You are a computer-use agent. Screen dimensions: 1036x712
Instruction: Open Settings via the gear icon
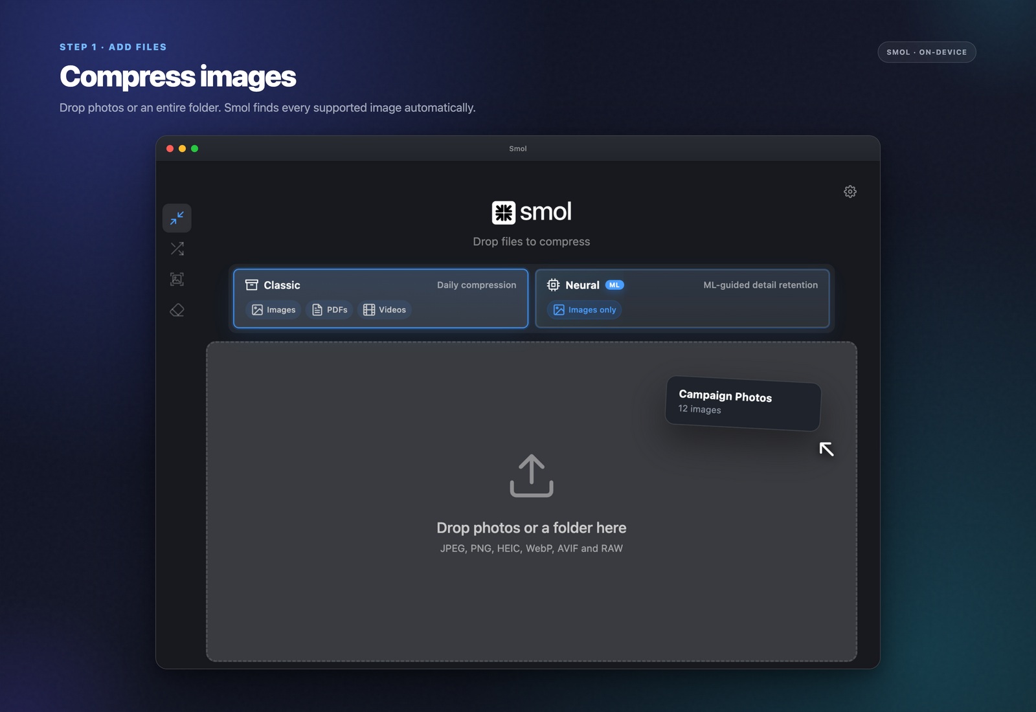(850, 192)
